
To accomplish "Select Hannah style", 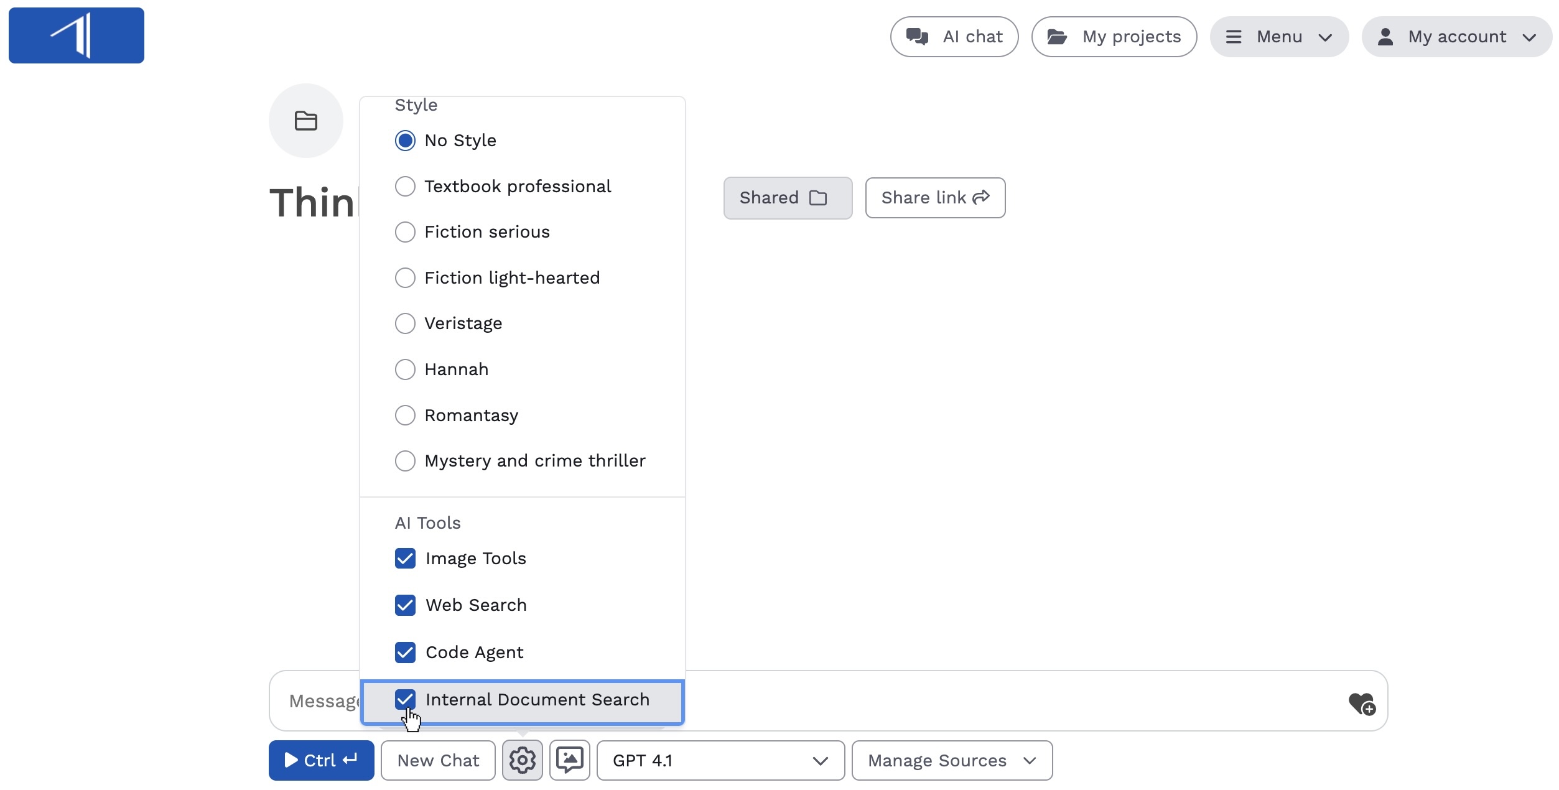I will click(x=405, y=369).
